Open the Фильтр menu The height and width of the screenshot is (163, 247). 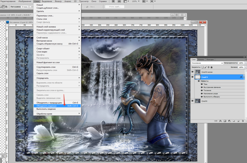[x=58, y=1]
